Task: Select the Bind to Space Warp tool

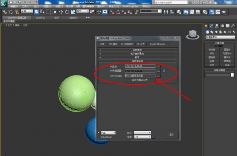Action: (x=16, y=12)
